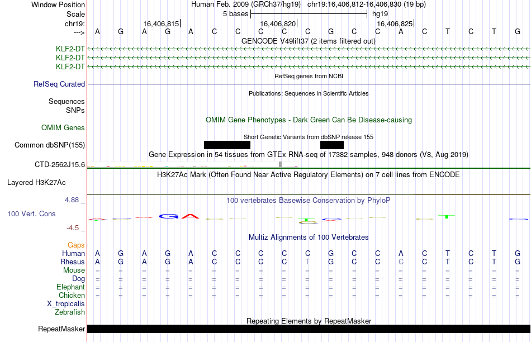Click the Repeating Elements by RepeatMasker title
This screenshot has height=342, width=531.
tap(309, 321)
